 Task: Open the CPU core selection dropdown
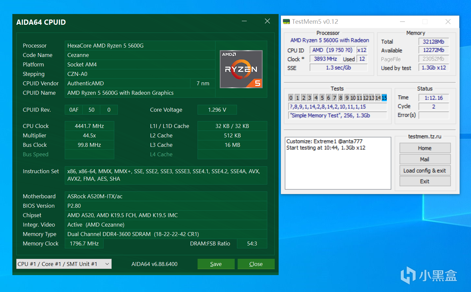pyautogui.click(x=64, y=264)
